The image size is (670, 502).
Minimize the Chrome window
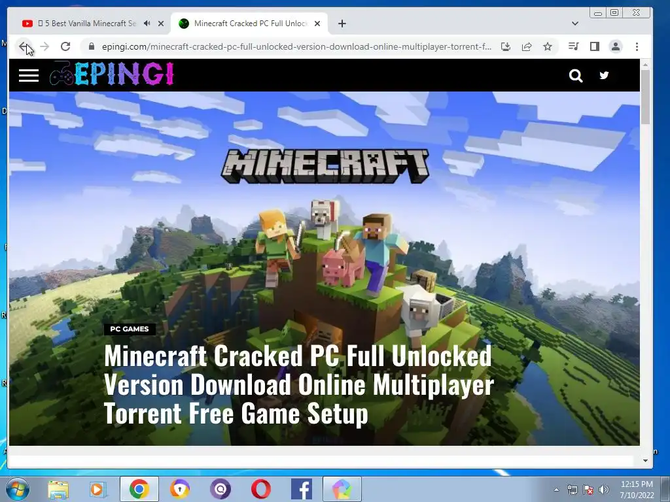[598, 13]
